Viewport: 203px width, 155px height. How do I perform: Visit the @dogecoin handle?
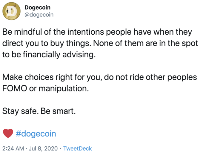point(39,15)
